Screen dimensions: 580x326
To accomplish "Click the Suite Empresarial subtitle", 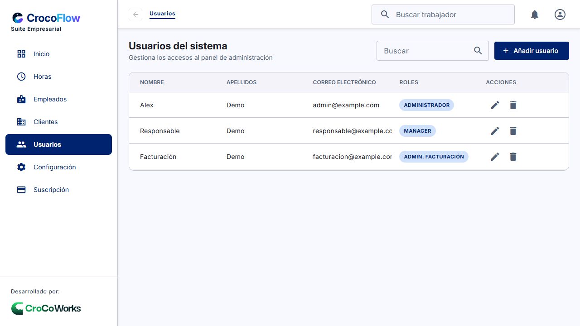I will (36, 29).
